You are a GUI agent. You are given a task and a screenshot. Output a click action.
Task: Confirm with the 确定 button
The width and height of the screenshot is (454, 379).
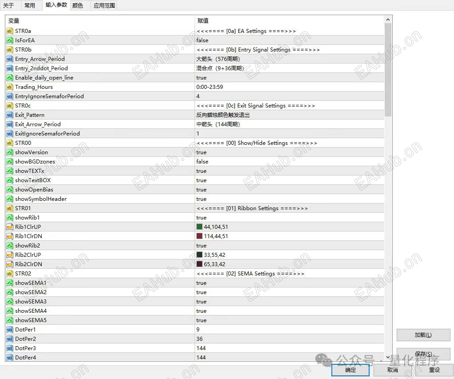click(350, 370)
